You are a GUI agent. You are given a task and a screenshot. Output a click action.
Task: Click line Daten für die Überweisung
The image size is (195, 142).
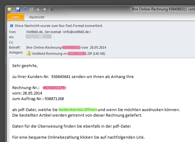coord(72,126)
